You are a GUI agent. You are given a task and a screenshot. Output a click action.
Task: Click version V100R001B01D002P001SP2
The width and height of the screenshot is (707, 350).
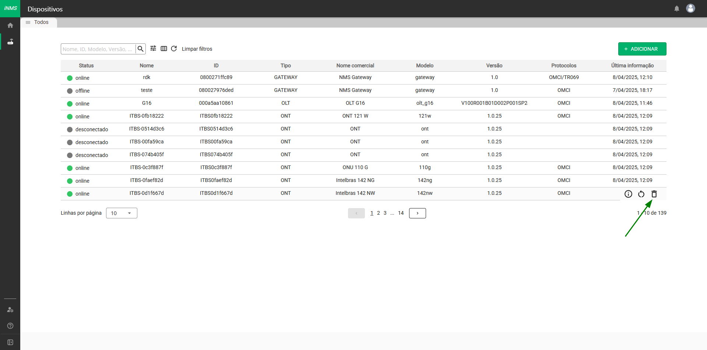pyautogui.click(x=494, y=103)
